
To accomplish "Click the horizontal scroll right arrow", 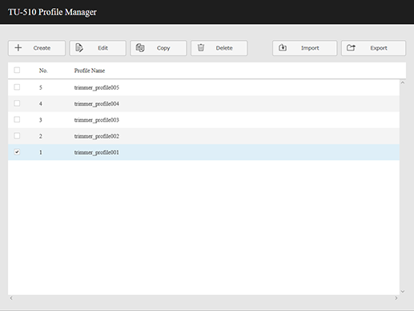I will [x=396, y=298].
